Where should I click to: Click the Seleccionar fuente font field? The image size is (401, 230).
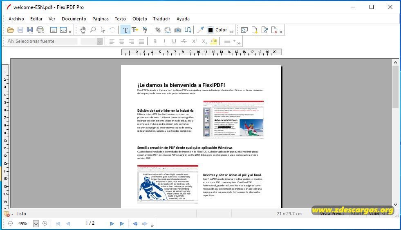click(42, 41)
